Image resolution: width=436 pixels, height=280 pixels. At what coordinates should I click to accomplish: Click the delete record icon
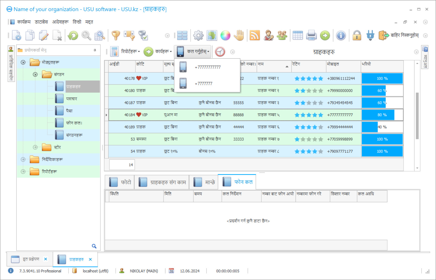(57, 35)
